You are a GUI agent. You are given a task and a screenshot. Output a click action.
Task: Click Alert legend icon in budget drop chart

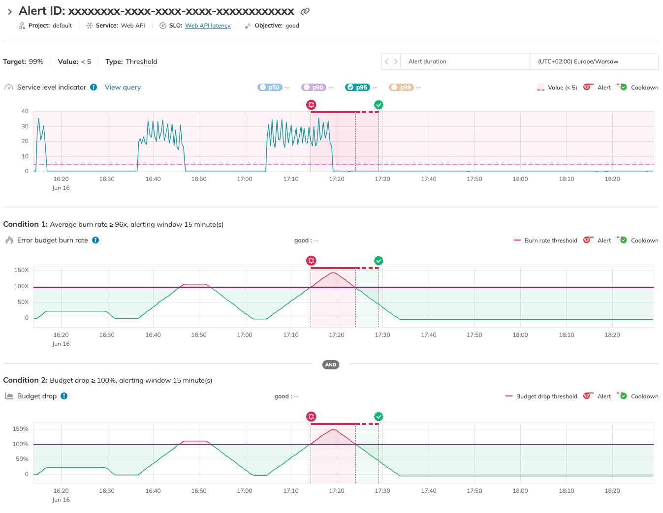[588, 396]
